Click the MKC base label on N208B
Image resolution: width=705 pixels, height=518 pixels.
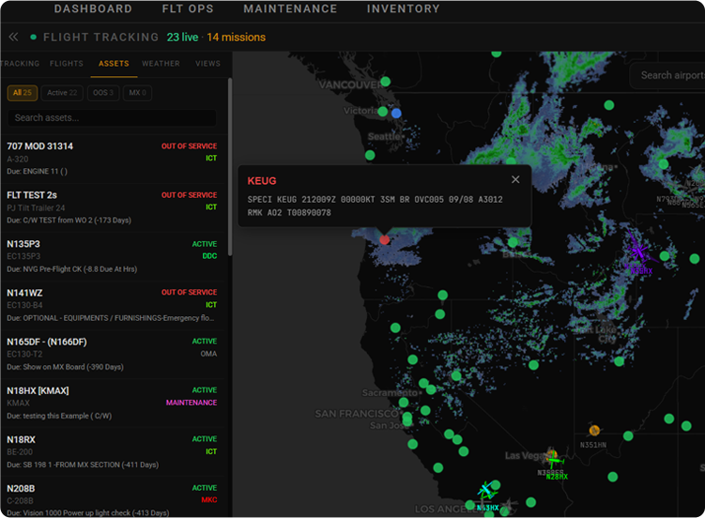click(x=209, y=500)
